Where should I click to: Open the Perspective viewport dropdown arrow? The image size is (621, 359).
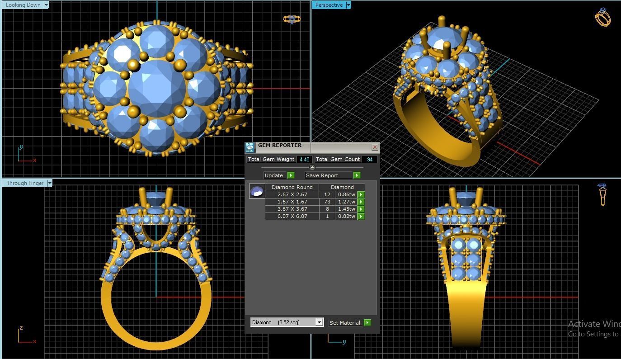click(x=348, y=5)
